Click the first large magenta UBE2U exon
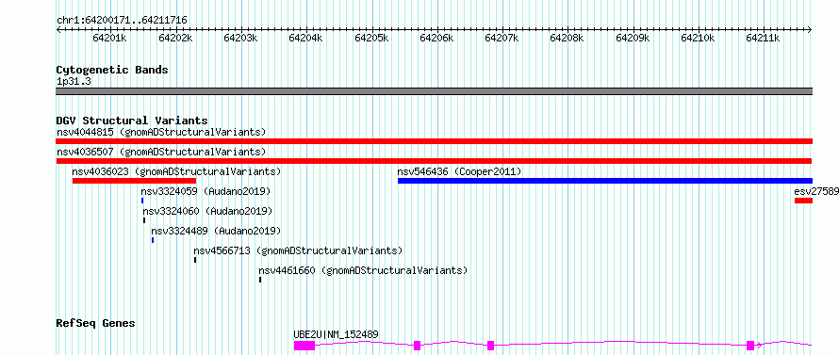839x355 pixels. (304, 346)
